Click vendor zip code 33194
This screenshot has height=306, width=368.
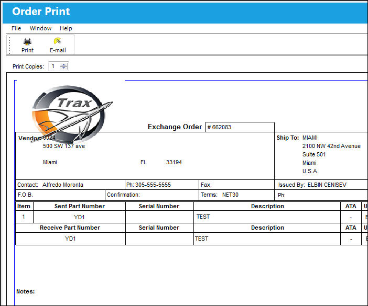pyautogui.click(x=174, y=162)
